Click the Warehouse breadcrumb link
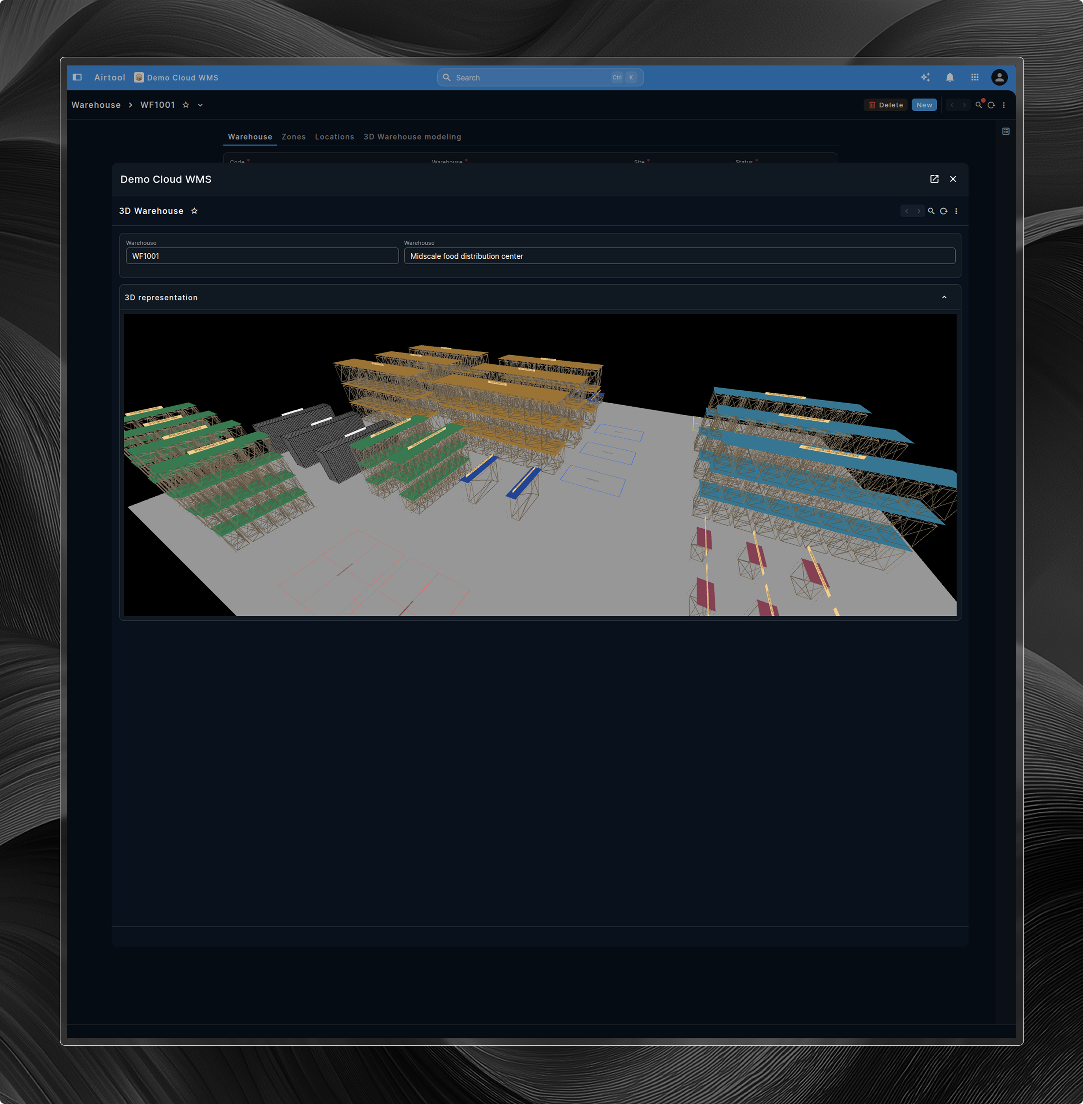 [96, 105]
